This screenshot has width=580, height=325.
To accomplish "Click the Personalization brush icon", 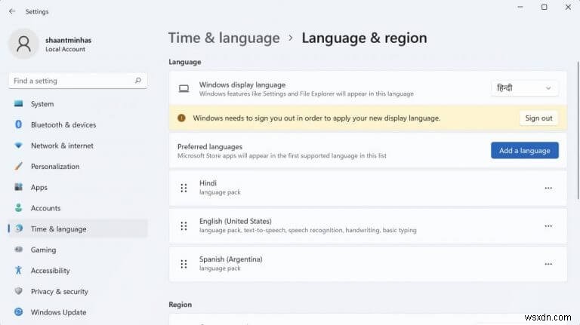I will (x=18, y=167).
